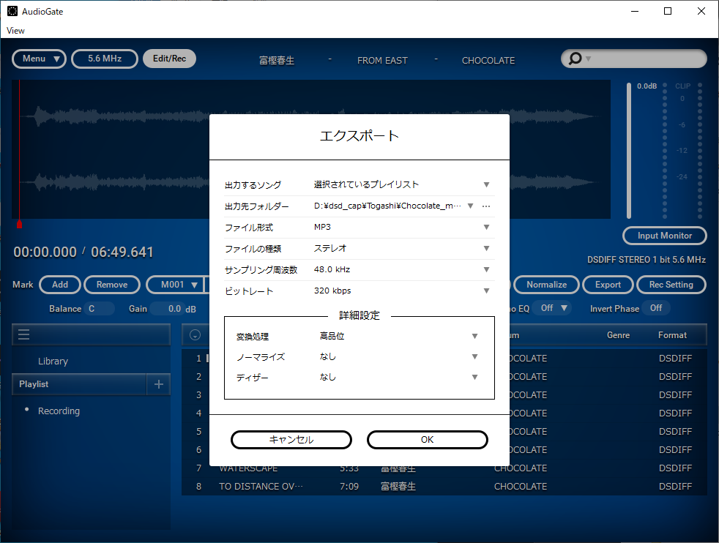Image resolution: width=719 pixels, height=543 pixels.
Task: Click the Format column header
Action: coord(672,335)
